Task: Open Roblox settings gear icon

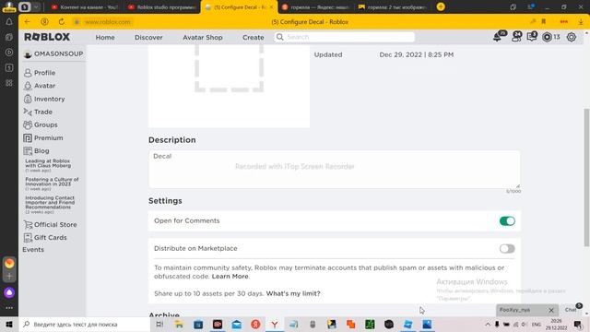Action: (x=572, y=37)
